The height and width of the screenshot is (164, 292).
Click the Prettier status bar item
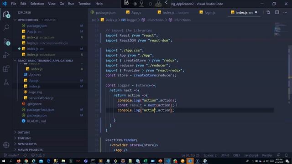267,155
